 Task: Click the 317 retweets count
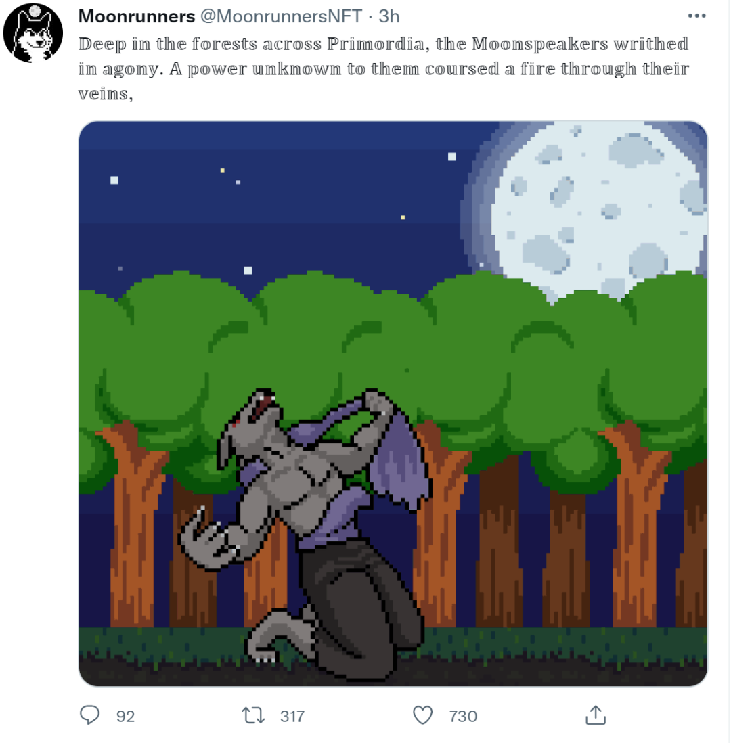click(x=292, y=716)
